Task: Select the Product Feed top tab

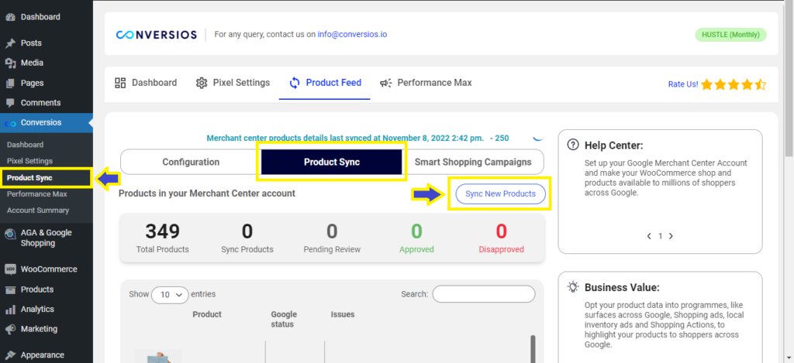Action: pyautogui.click(x=325, y=83)
